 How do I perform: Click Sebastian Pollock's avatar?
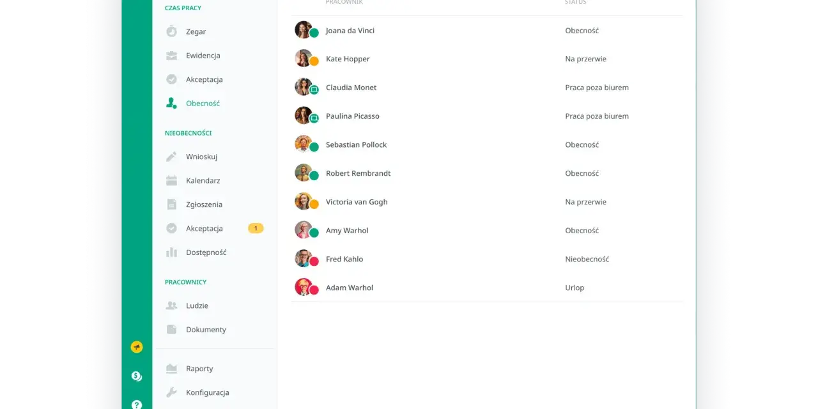[x=304, y=144]
